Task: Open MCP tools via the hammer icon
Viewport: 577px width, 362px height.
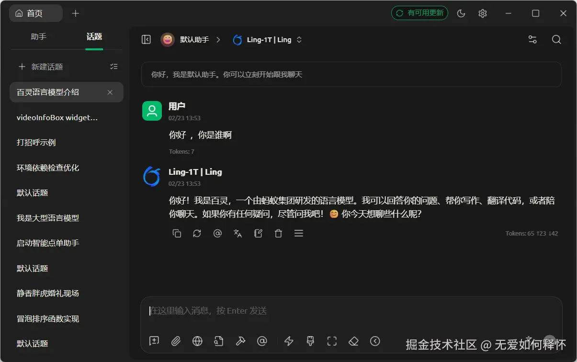Action: [x=240, y=341]
